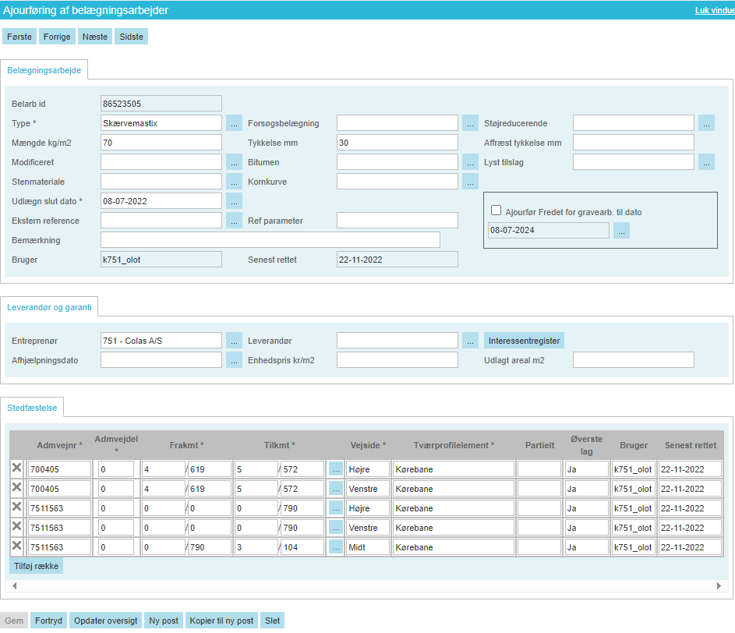Open lookup for Stenmateriale field

pyautogui.click(x=235, y=182)
